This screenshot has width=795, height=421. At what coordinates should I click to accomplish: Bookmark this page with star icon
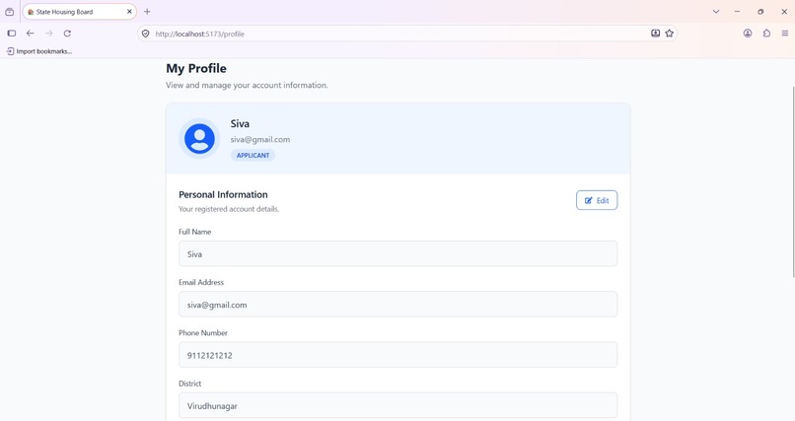point(670,34)
